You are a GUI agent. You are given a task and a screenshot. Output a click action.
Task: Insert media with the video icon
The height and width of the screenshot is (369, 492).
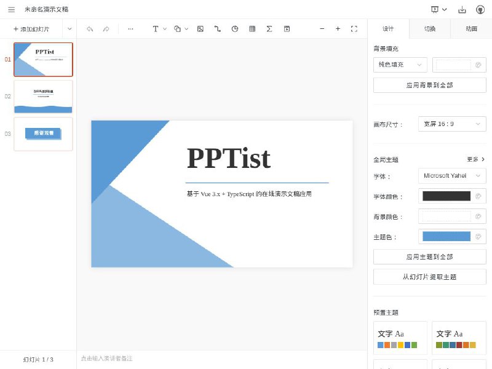[x=287, y=28]
